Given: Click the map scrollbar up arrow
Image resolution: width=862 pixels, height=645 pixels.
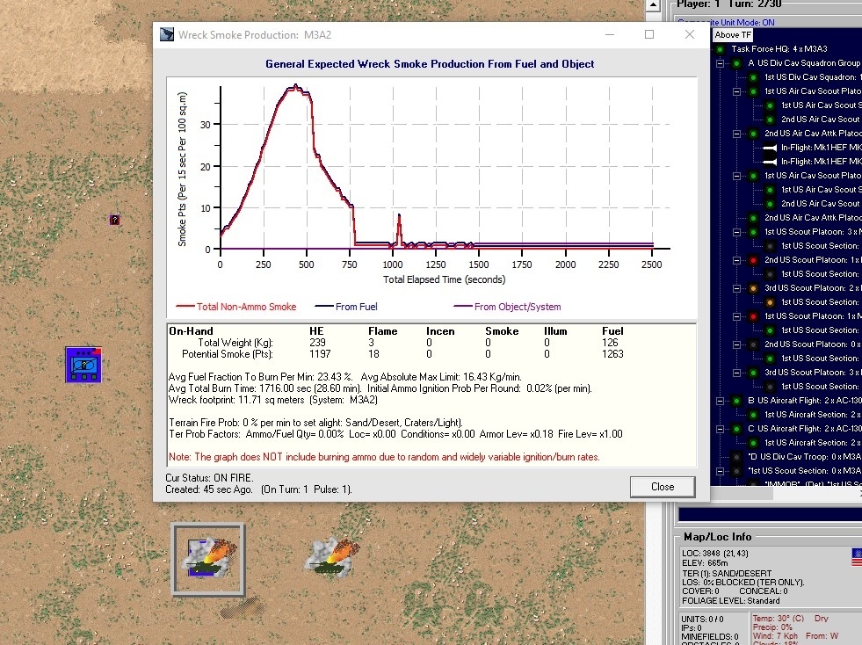Looking at the screenshot, I should pyautogui.click(x=653, y=5).
